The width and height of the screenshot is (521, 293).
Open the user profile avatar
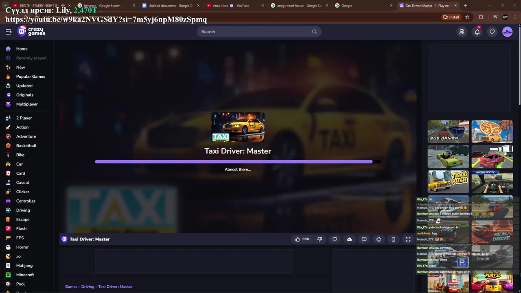[x=507, y=32]
